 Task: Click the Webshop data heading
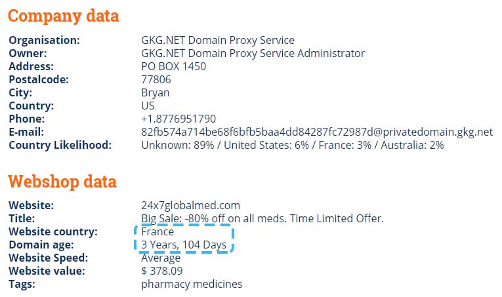[62, 182]
